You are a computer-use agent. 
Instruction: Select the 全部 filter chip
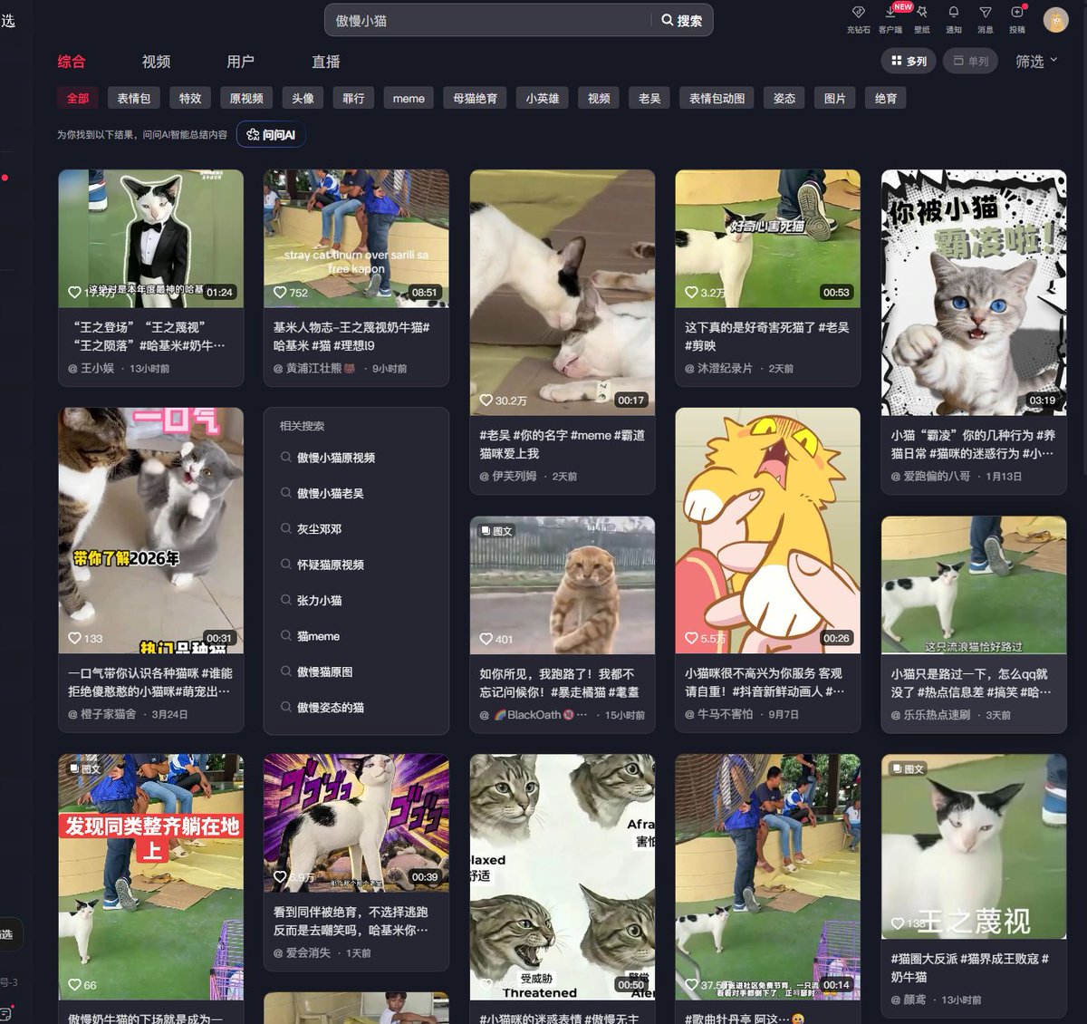point(78,98)
